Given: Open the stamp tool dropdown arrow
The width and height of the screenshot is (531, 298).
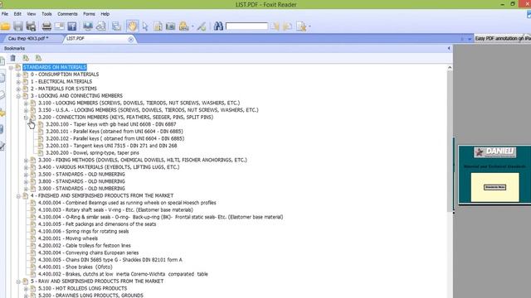Looking at the screenshot, I should (192, 26).
